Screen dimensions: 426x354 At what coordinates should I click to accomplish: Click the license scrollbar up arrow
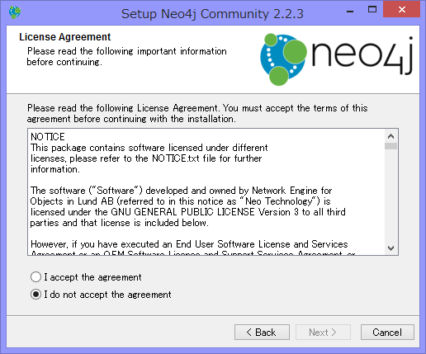pos(390,136)
